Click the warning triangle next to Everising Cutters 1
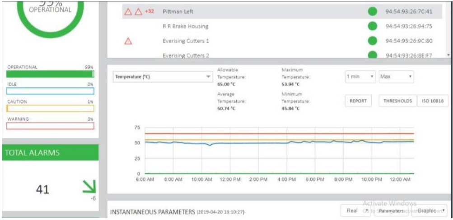 pyautogui.click(x=128, y=41)
